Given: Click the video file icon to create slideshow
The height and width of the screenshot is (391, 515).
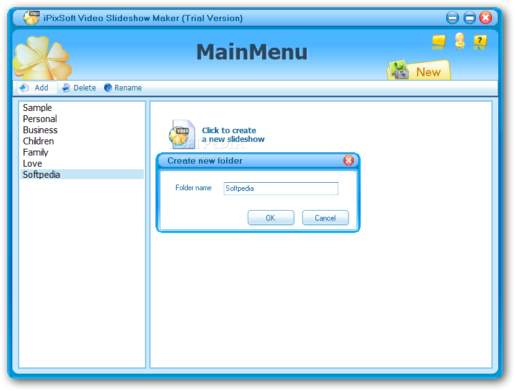Looking at the screenshot, I should [182, 134].
